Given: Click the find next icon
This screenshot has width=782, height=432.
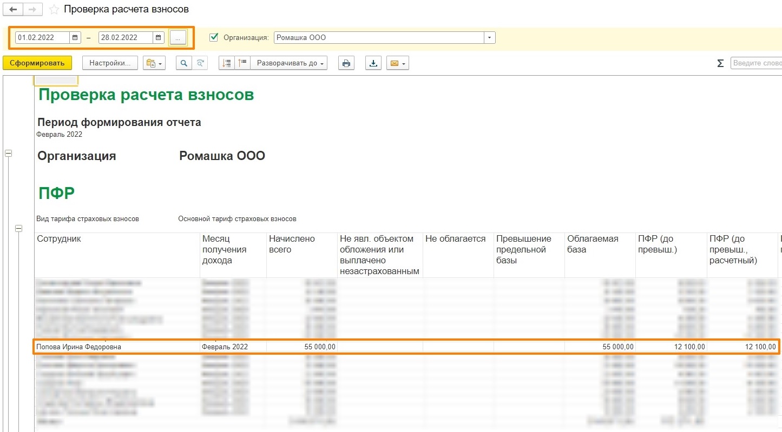Looking at the screenshot, I should pyautogui.click(x=200, y=63).
